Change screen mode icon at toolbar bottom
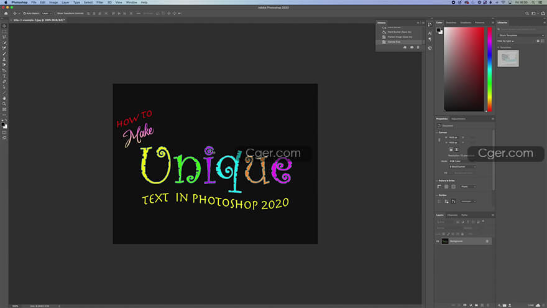The height and width of the screenshot is (308, 547). click(x=4, y=138)
